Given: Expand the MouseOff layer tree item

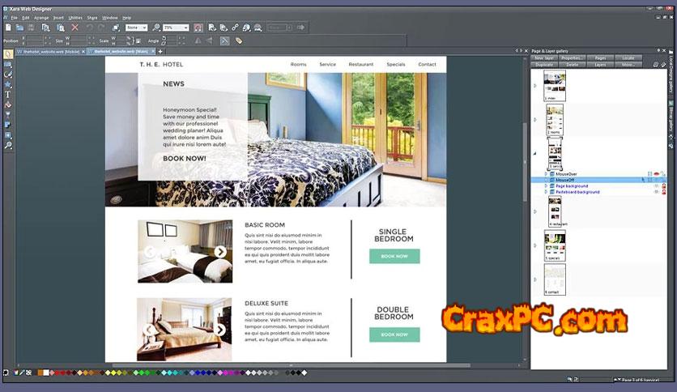Looking at the screenshot, I should coord(546,180).
